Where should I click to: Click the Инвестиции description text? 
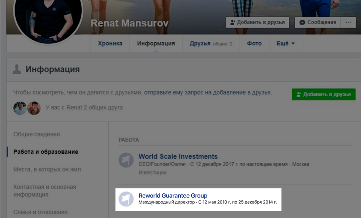(x=152, y=173)
